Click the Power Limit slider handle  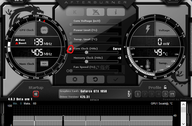(x=71, y=34)
